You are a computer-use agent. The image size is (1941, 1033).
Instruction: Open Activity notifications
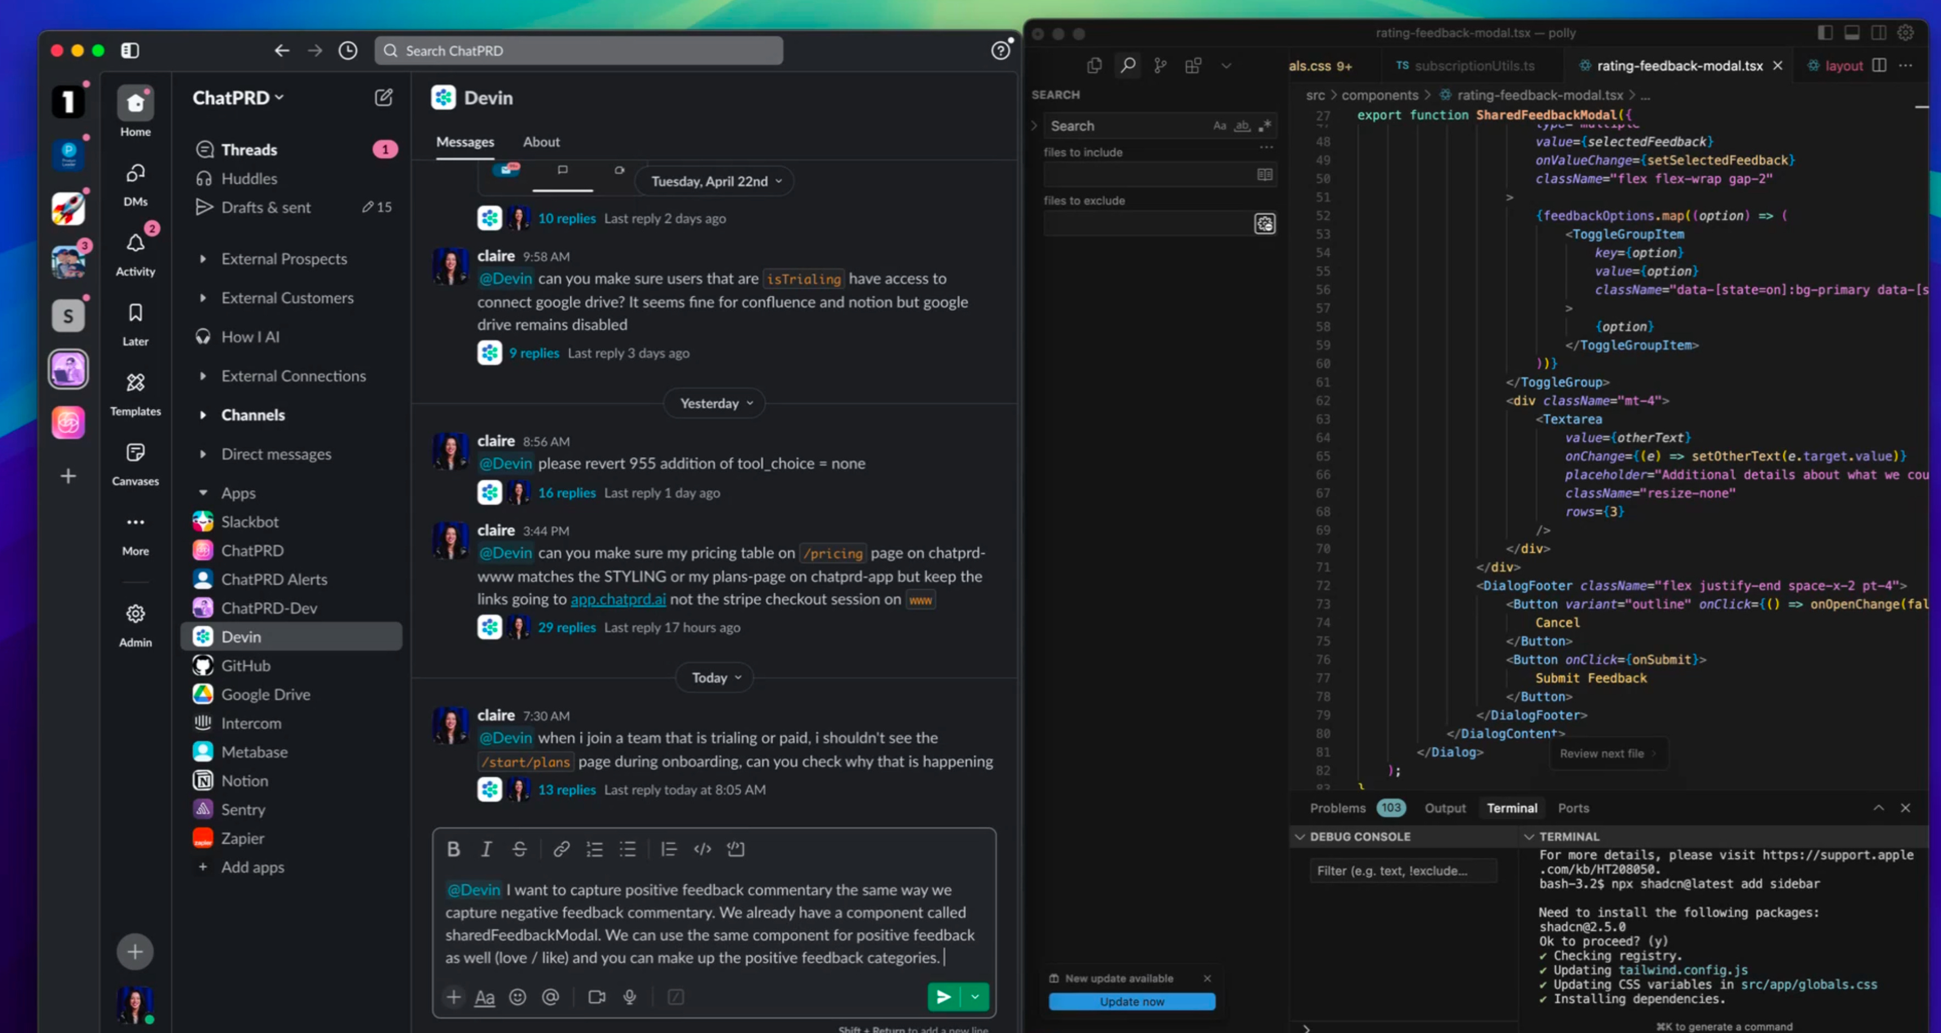(135, 254)
